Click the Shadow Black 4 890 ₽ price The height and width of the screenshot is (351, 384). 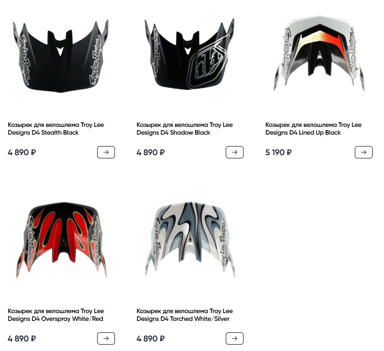(x=150, y=152)
